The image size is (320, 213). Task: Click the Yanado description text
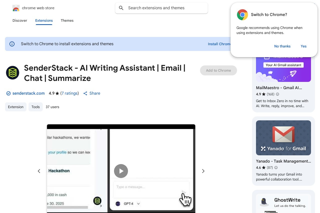point(279,177)
